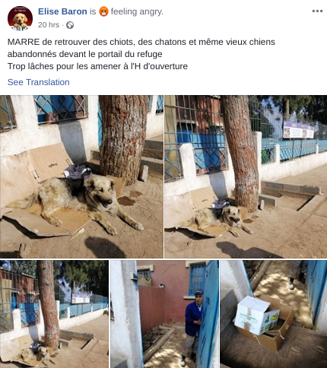The width and height of the screenshot is (327, 368).
Task: Open the photo of the cardboard box
Action: (x=274, y=314)
